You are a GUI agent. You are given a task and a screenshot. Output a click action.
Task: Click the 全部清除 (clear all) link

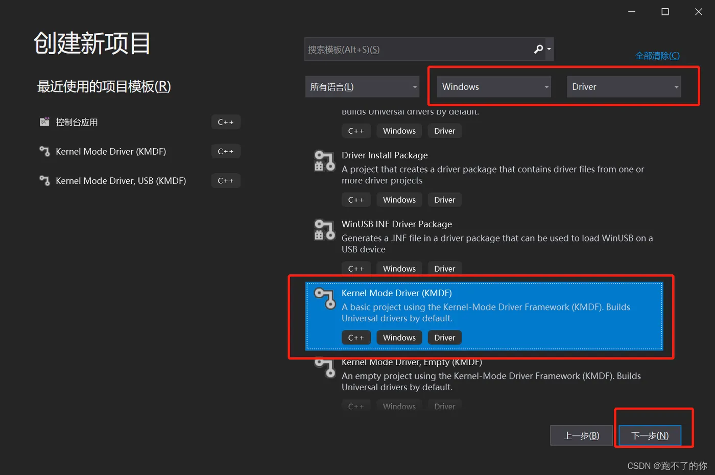point(657,56)
